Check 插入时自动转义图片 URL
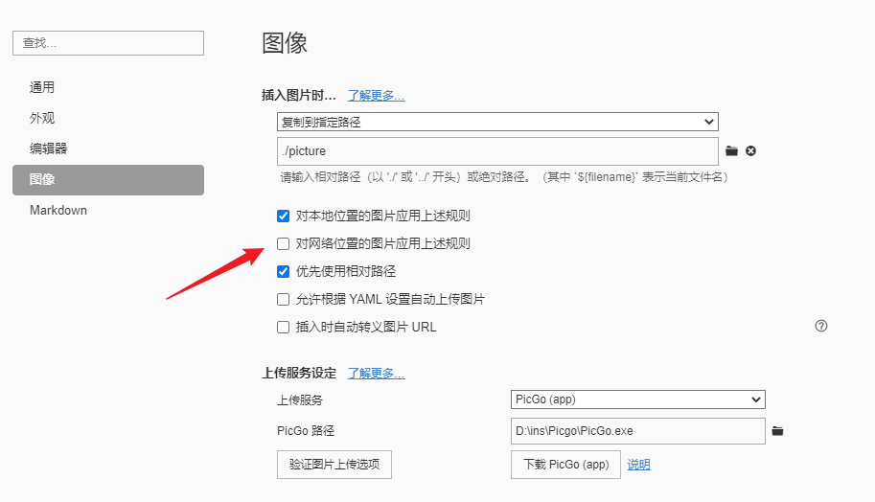 point(284,328)
